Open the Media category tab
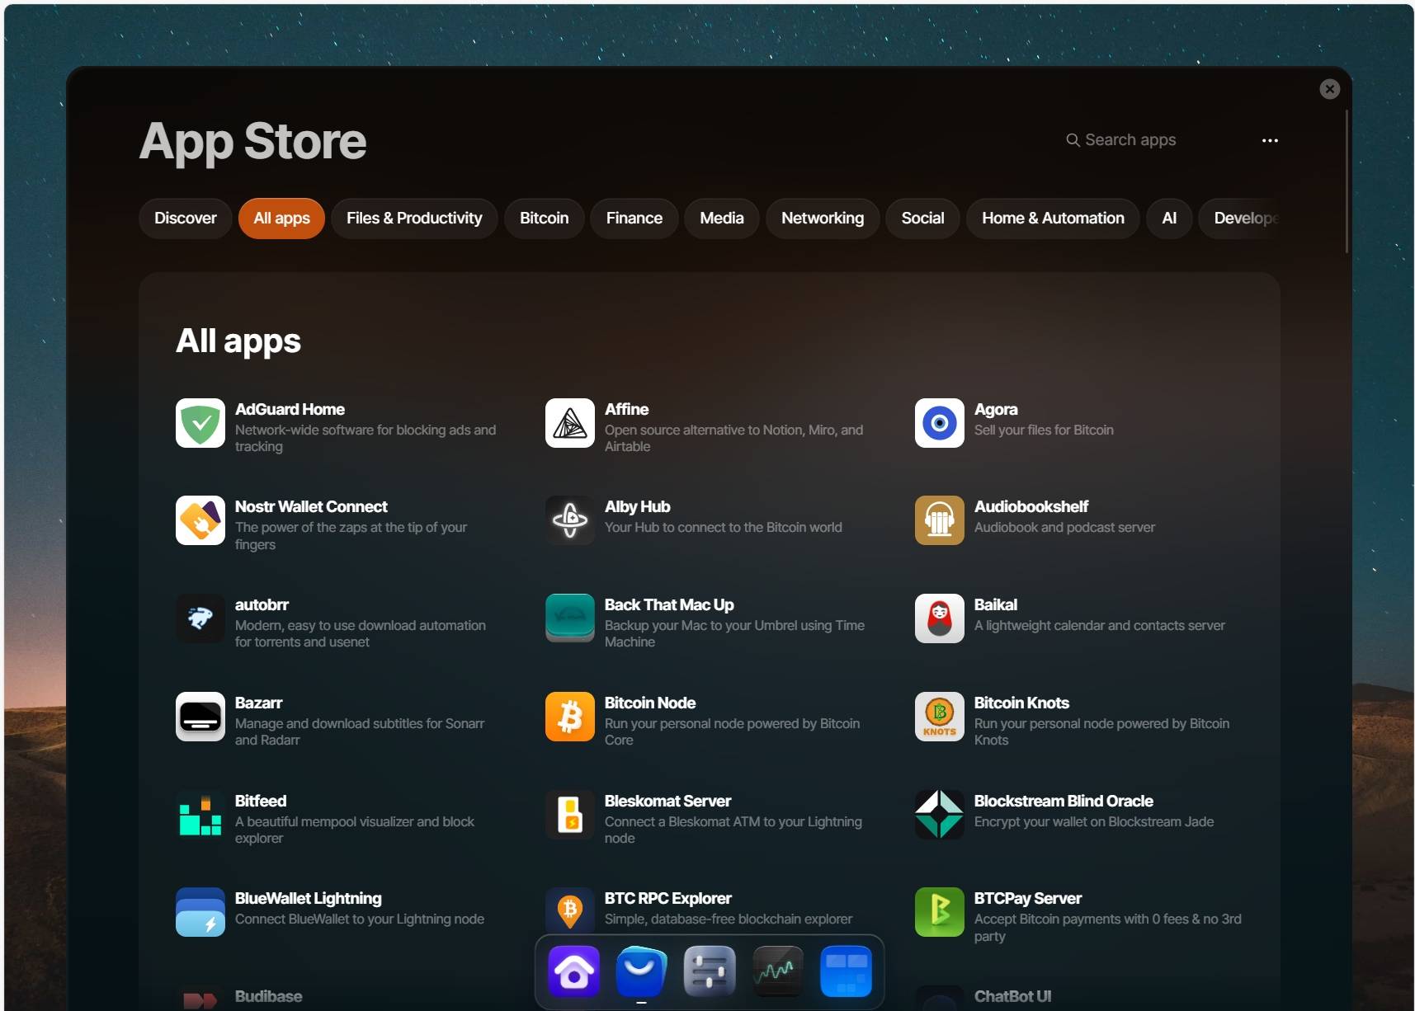 pyautogui.click(x=721, y=219)
